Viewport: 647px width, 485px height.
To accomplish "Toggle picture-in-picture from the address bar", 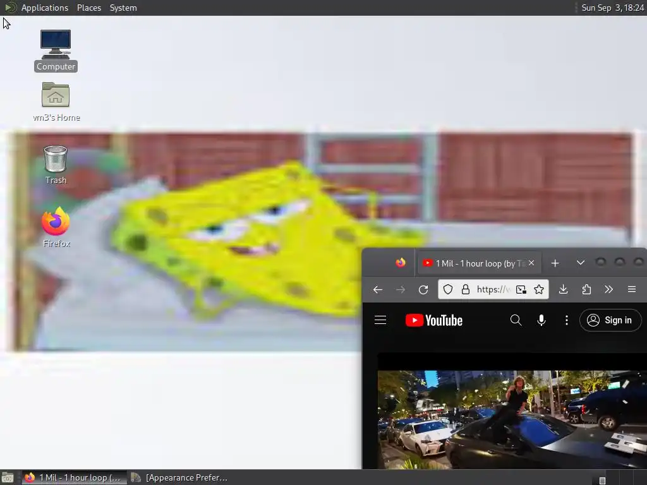I will click(x=521, y=289).
